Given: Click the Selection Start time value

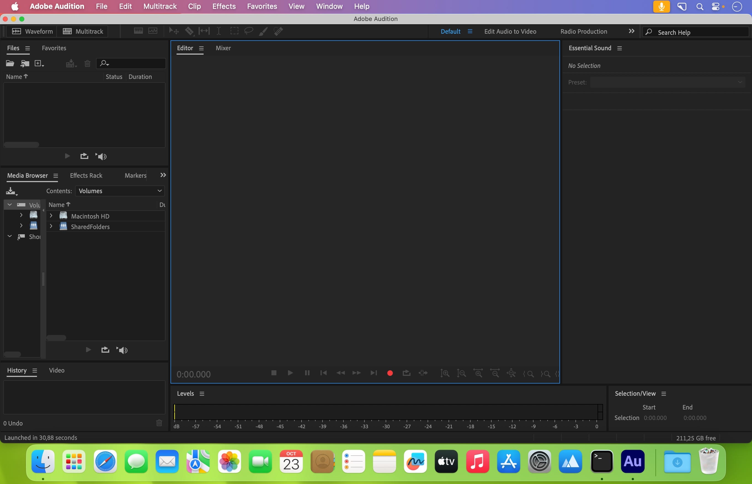Looking at the screenshot, I should pos(655,418).
